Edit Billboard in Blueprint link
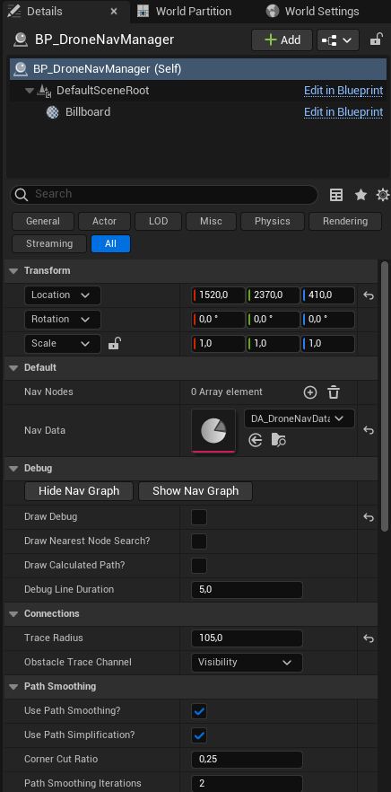391x792 pixels. 343,112
